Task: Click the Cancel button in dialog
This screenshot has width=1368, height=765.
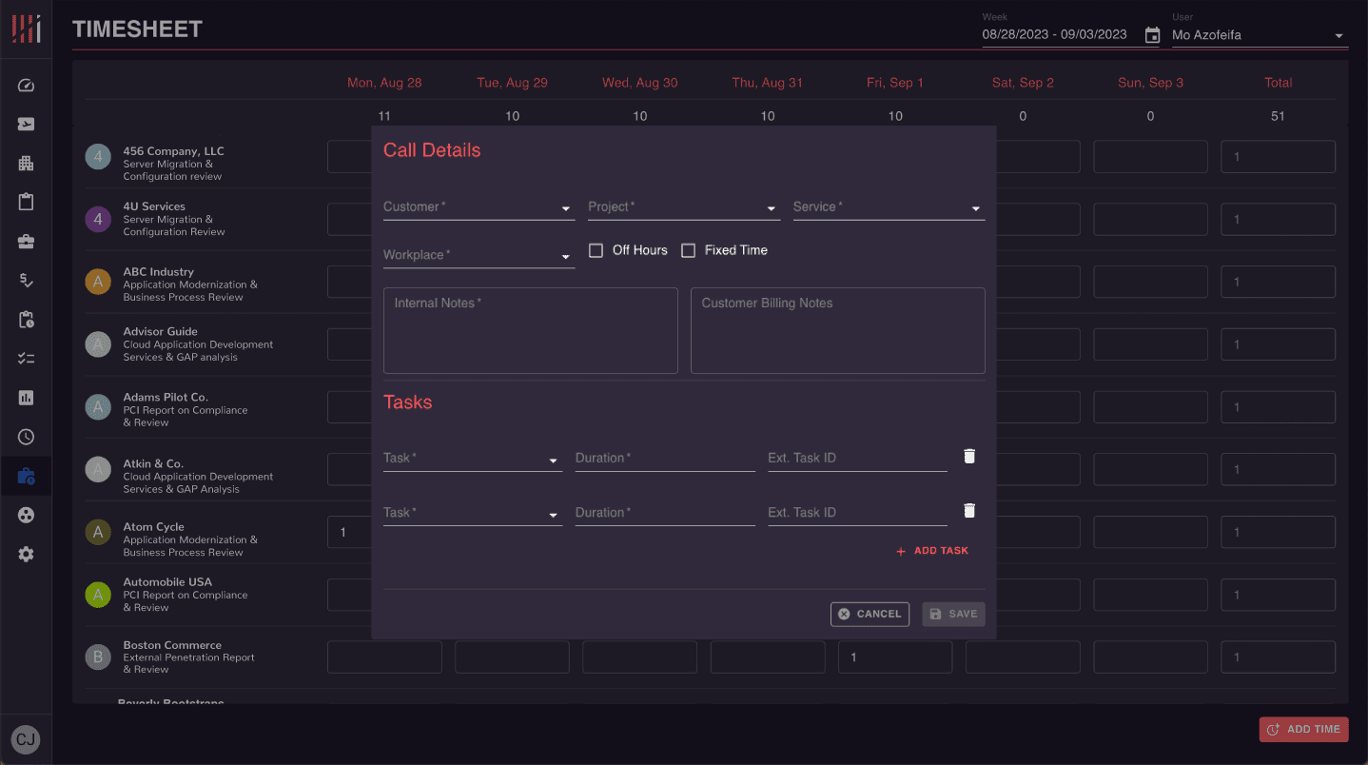Action: [870, 614]
